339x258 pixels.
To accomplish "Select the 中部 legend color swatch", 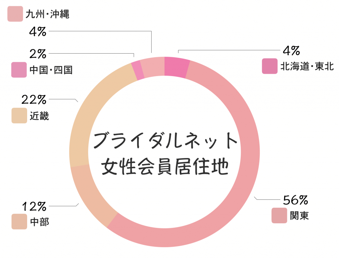I will point(19,222).
